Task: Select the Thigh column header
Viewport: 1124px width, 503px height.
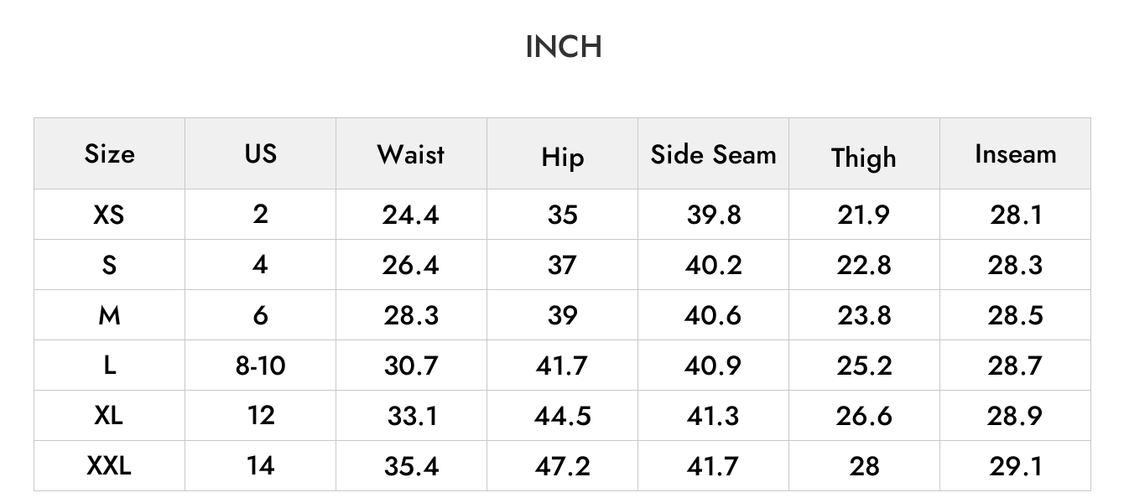Action: pos(864,158)
